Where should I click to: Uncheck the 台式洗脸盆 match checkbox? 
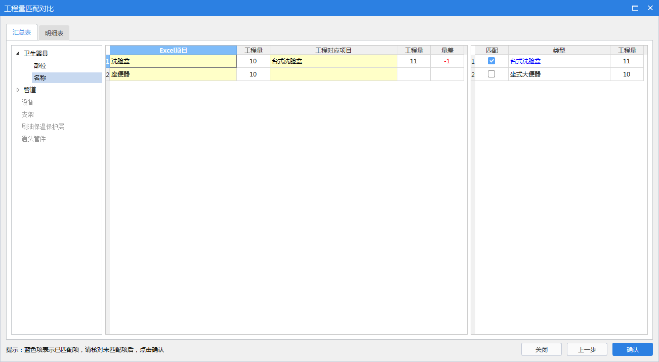tap(491, 61)
